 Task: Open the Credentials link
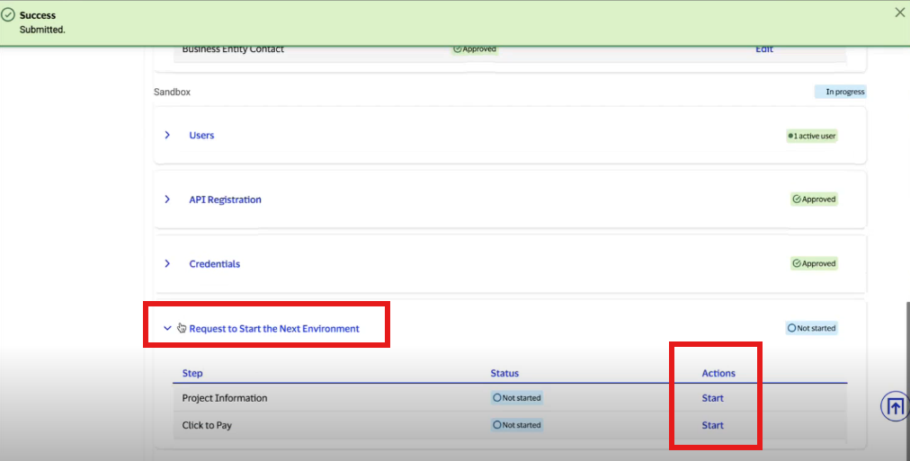[x=214, y=264]
